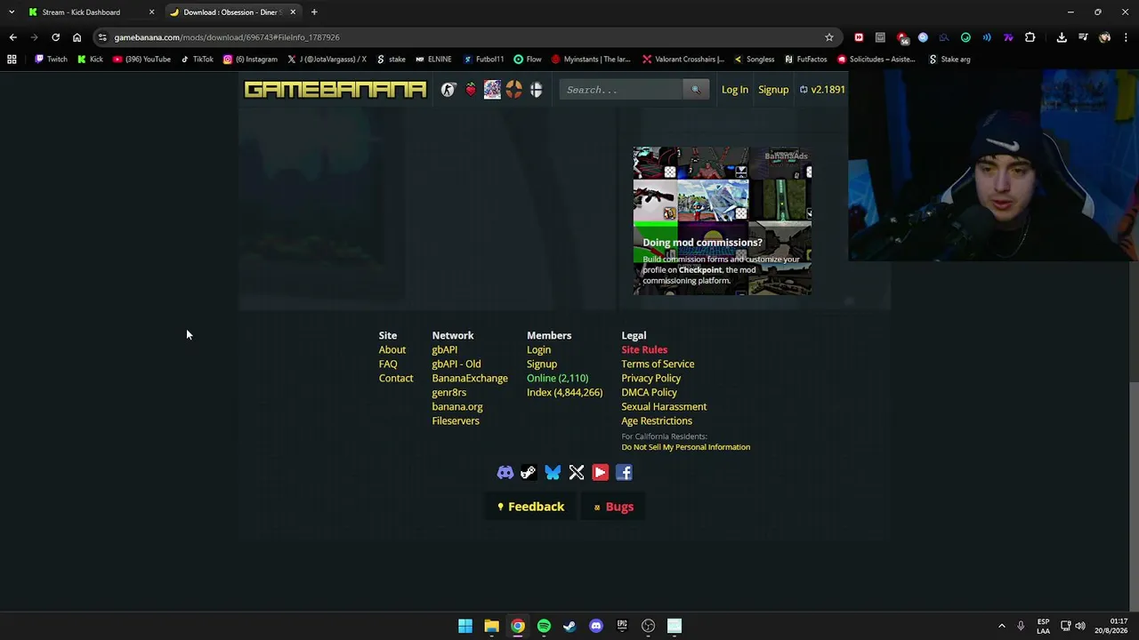Open a new browser tab
Image resolution: width=1139 pixels, height=640 pixels.
click(314, 12)
